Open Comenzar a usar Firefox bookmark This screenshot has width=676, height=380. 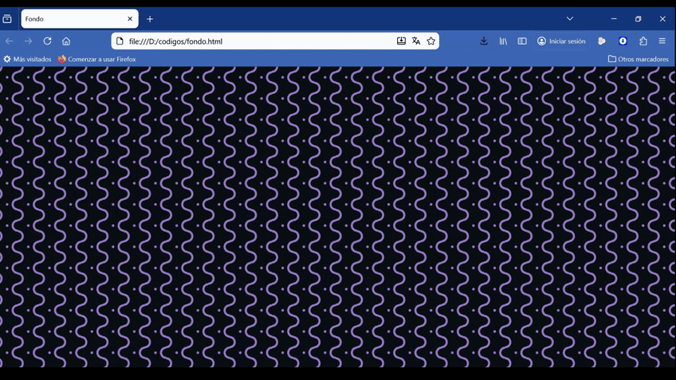click(97, 60)
